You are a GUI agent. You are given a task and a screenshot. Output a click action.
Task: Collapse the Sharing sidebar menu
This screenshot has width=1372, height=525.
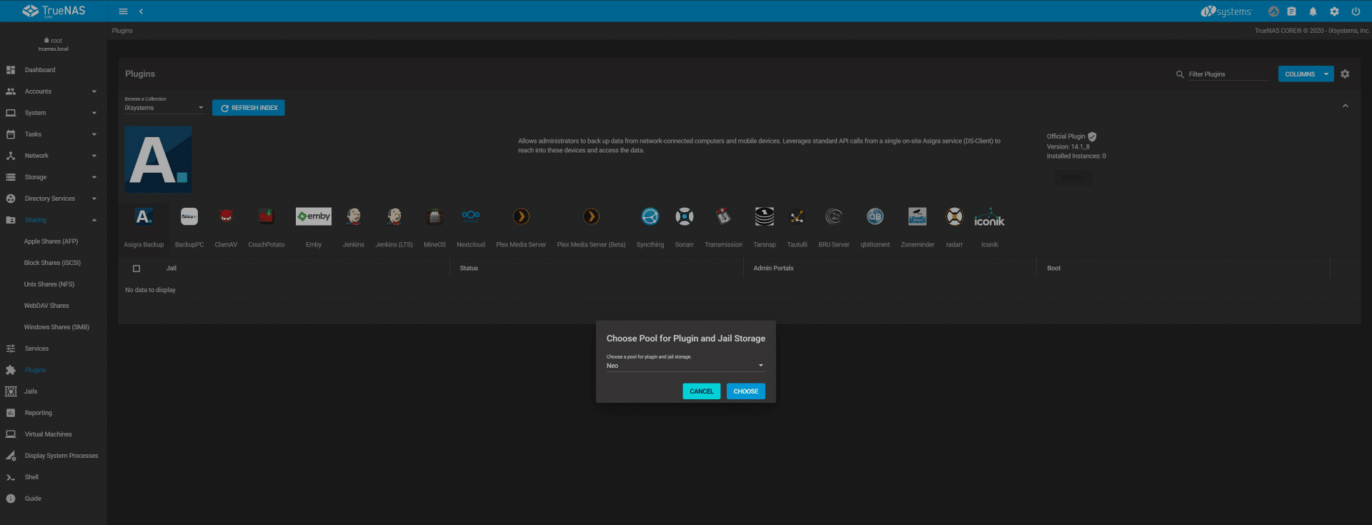(54, 220)
